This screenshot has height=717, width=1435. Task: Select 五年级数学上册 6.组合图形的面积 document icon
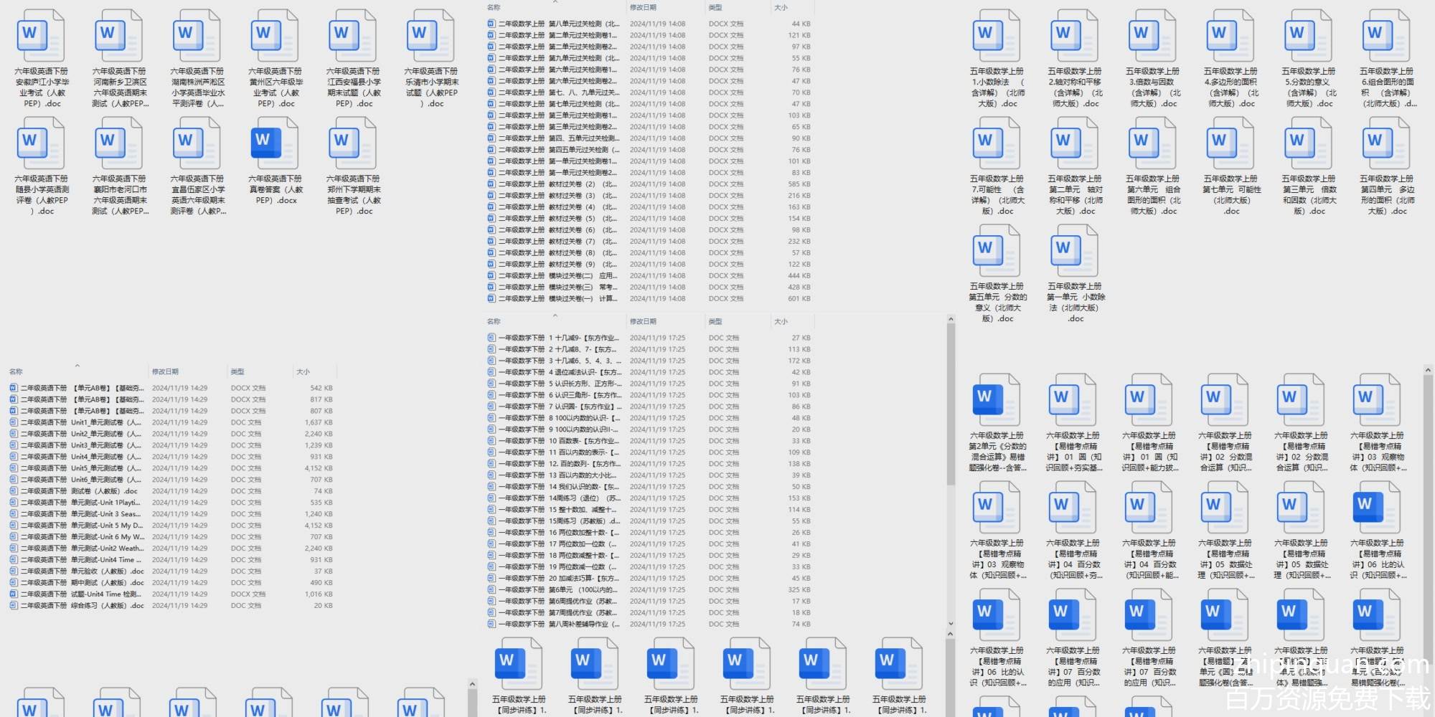click(1387, 36)
